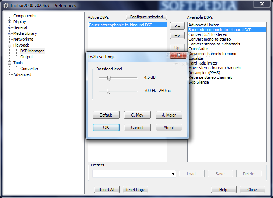Apply the Default crossfeed preset

coord(106,115)
